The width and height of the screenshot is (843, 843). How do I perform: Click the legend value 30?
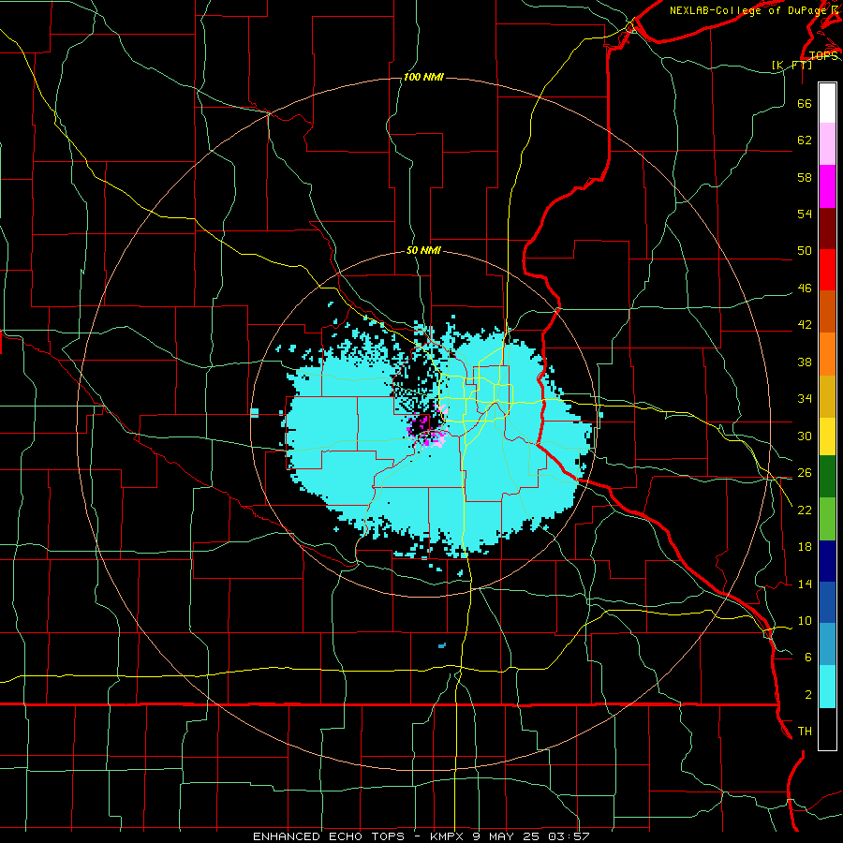coord(805,436)
